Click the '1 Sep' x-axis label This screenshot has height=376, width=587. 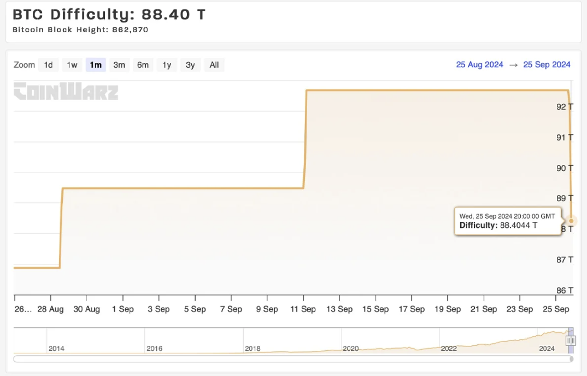[x=123, y=309]
